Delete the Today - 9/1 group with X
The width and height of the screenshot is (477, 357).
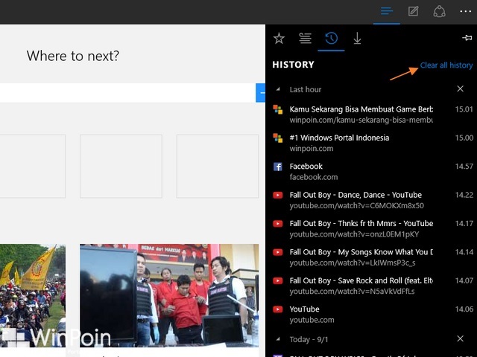(x=461, y=338)
